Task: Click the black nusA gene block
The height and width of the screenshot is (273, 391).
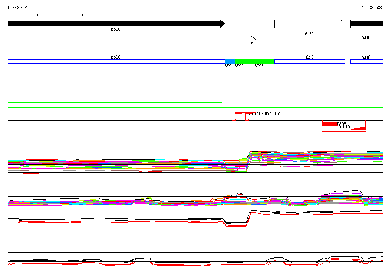Action: pos(367,24)
